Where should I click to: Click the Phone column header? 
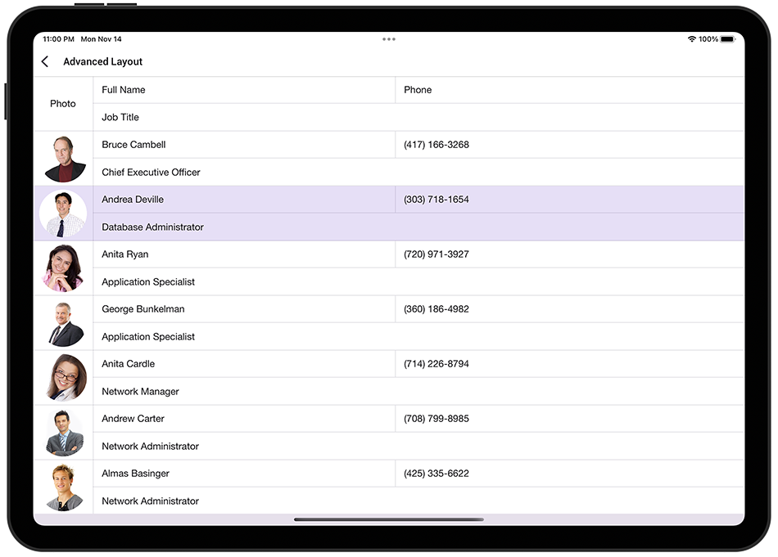pos(418,90)
